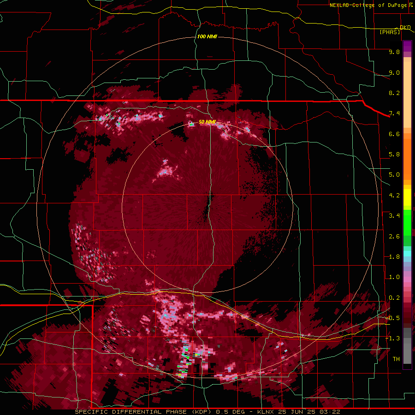Click the 6.6 scale value
415x415 pixels.
tap(394, 134)
